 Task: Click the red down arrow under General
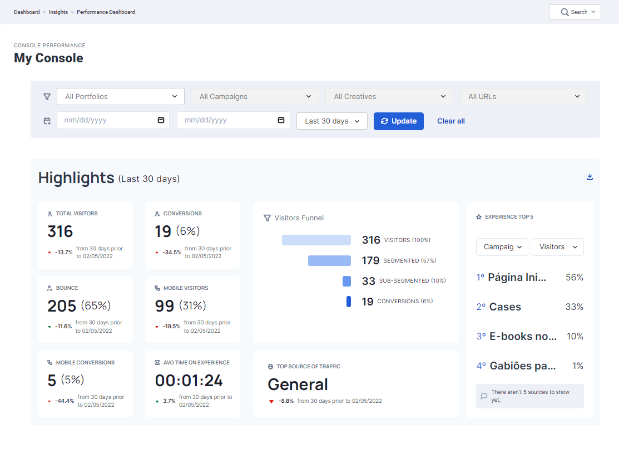click(x=271, y=401)
